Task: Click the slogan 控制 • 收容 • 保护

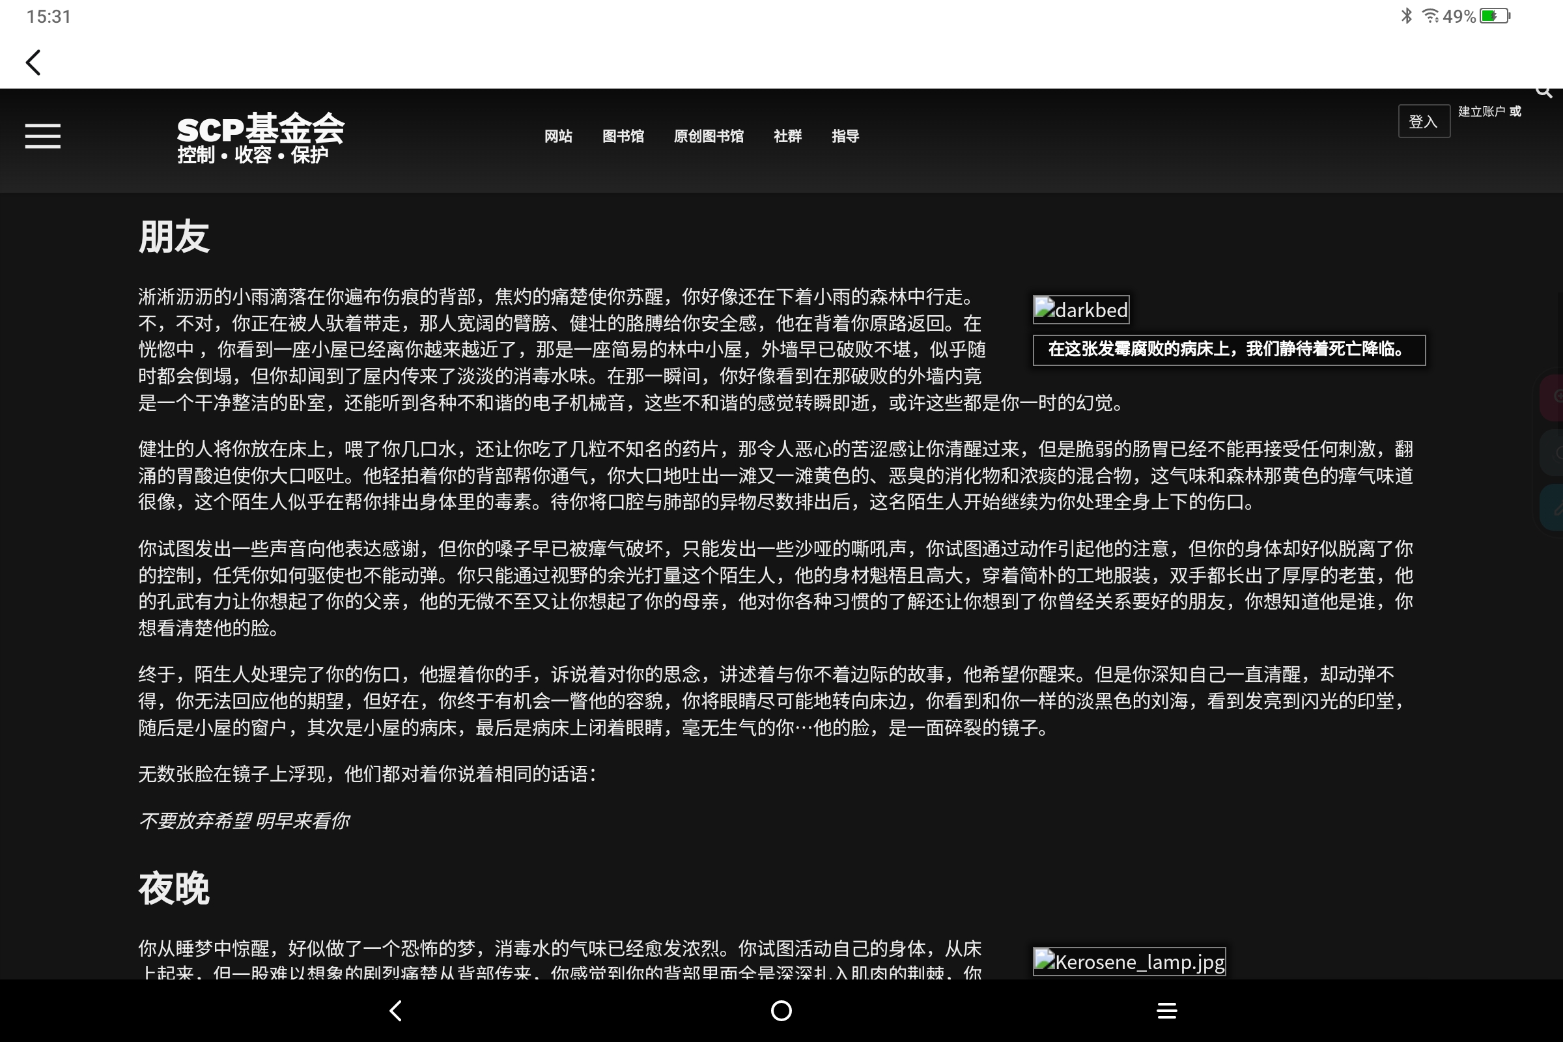Action: (x=253, y=155)
